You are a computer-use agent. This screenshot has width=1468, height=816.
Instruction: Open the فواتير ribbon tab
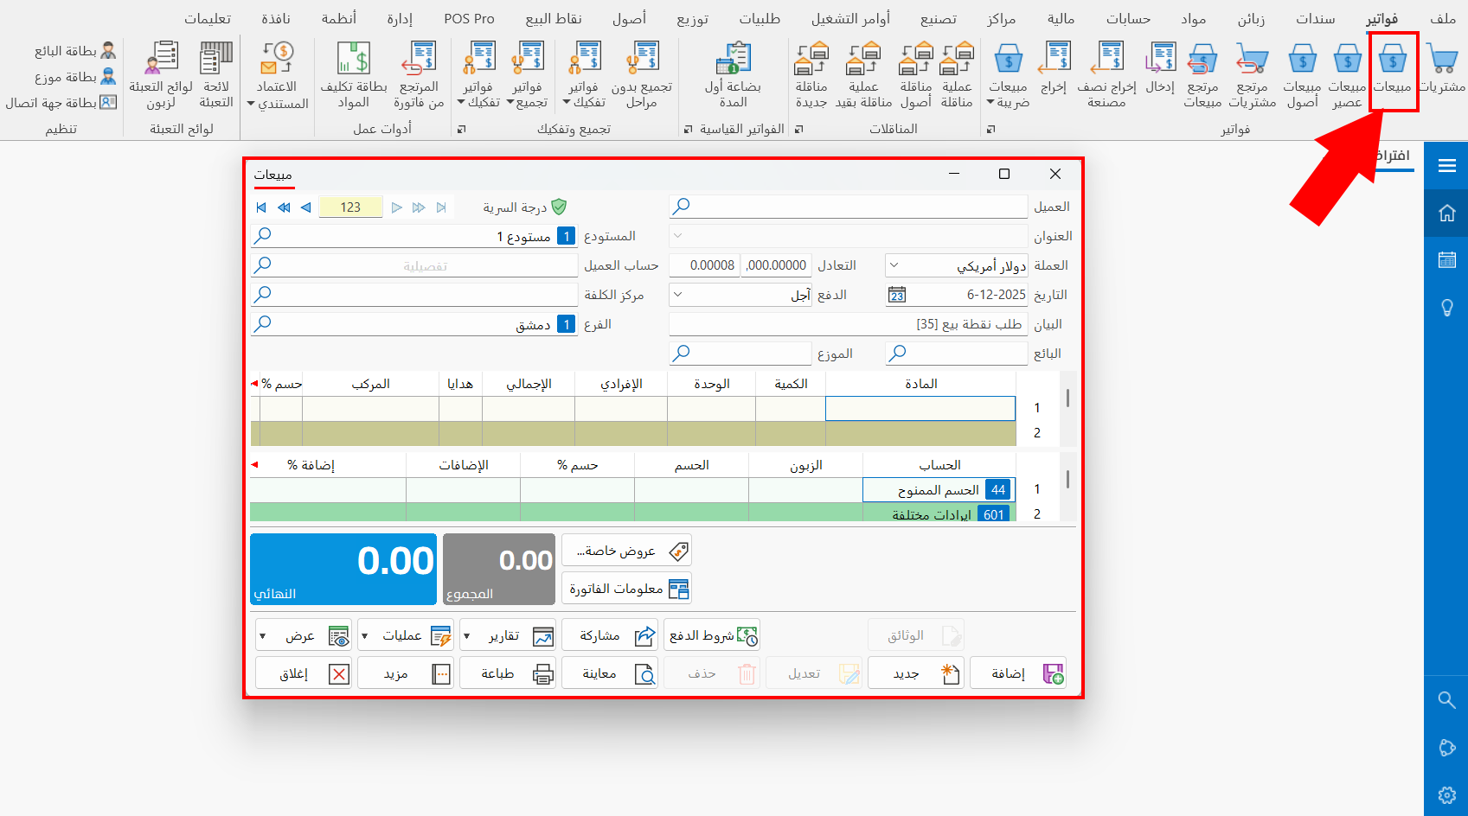click(x=1382, y=18)
